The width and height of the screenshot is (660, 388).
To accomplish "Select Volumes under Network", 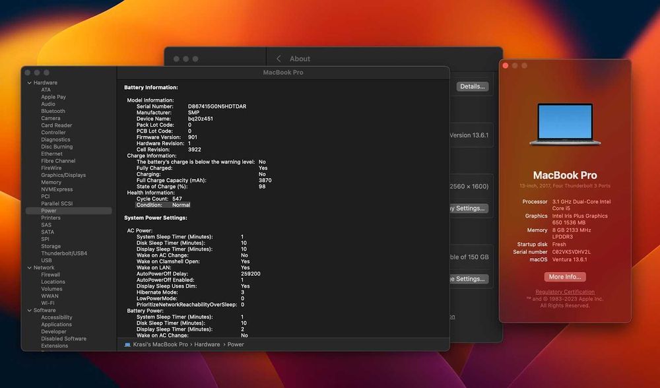I will pyautogui.click(x=51, y=289).
